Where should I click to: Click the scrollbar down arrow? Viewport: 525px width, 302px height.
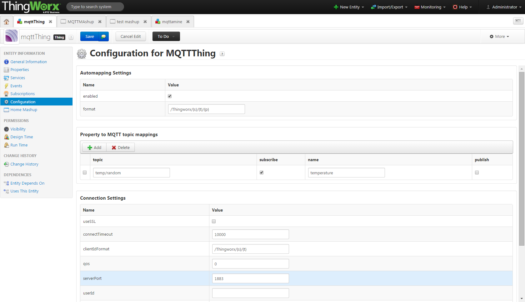click(522, 299)
